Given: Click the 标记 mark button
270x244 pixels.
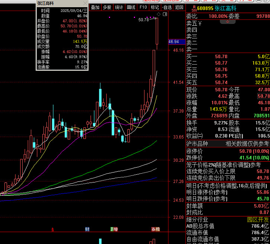Looking at the screenshot, I should click(155, 7).
